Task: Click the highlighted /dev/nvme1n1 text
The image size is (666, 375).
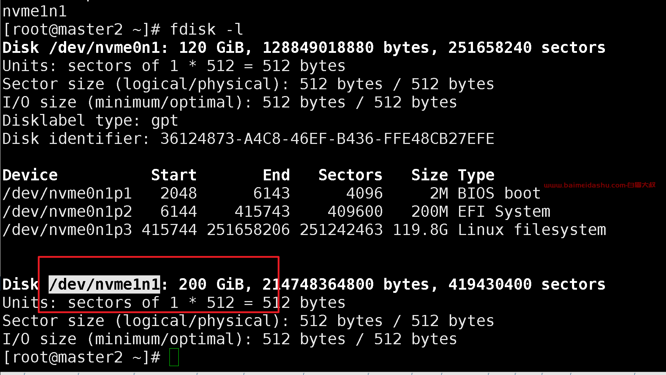Action: point(104,285)
